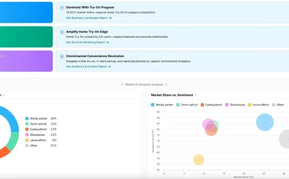This screenshot has width=289, height=179.
Task: Click the down arrow right of Market & Consumer Analysis
Action: 166,84
